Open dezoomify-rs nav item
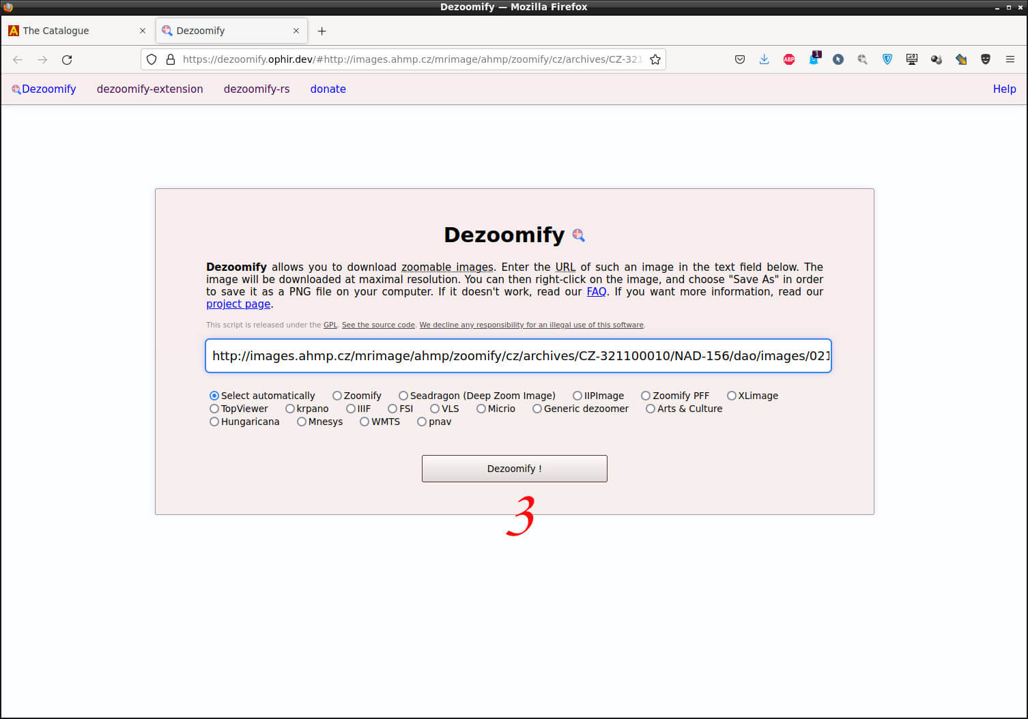 pos(257,89)
